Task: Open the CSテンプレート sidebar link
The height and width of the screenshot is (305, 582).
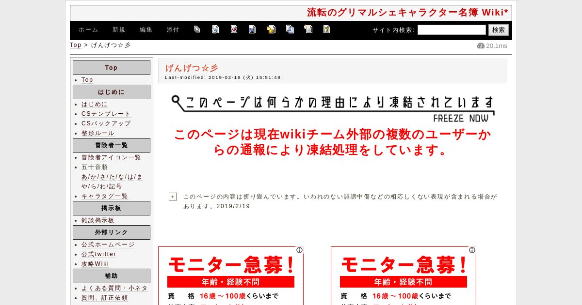Action: (106, 114)
